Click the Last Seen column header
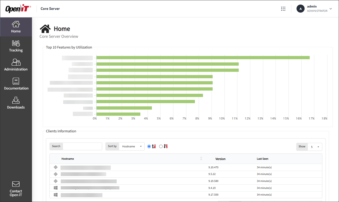Viewport: 339px width, 202px height. [x=263, y=159]
